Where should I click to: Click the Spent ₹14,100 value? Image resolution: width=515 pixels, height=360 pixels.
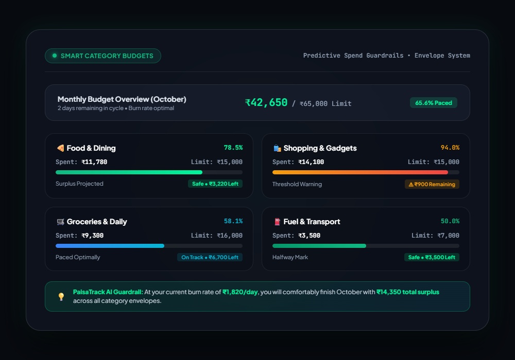point(311,162)
